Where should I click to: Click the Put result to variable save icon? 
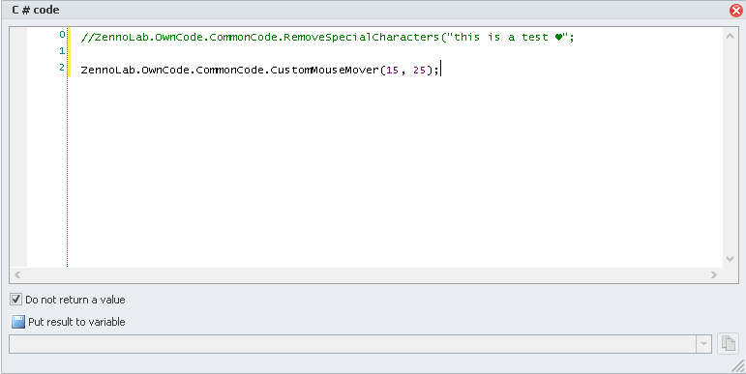coord(18,322)
